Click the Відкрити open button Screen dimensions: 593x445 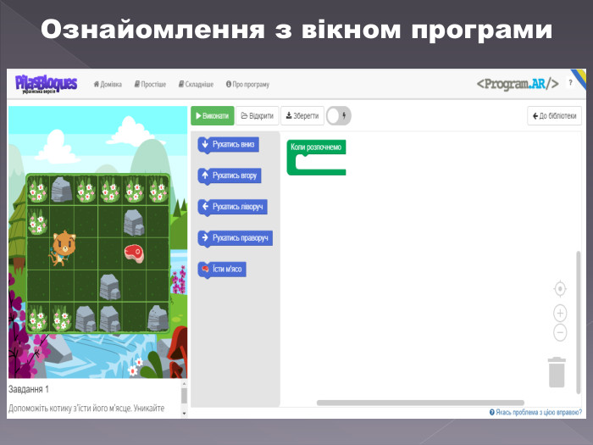(258, 116)
